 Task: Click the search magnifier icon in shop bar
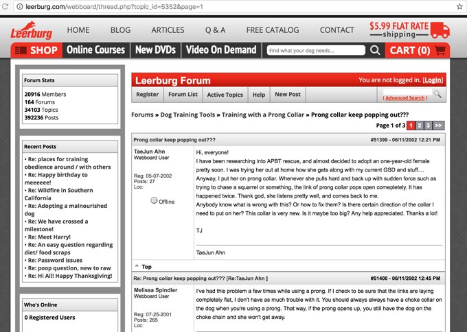(x=375, y=50)
